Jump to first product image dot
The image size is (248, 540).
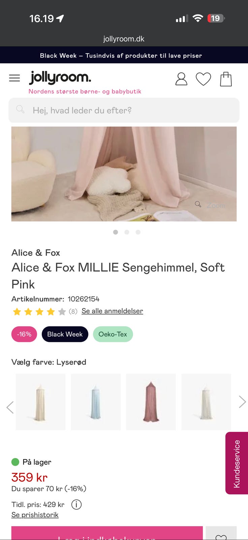pyautogui.click(x=116, y=232)
